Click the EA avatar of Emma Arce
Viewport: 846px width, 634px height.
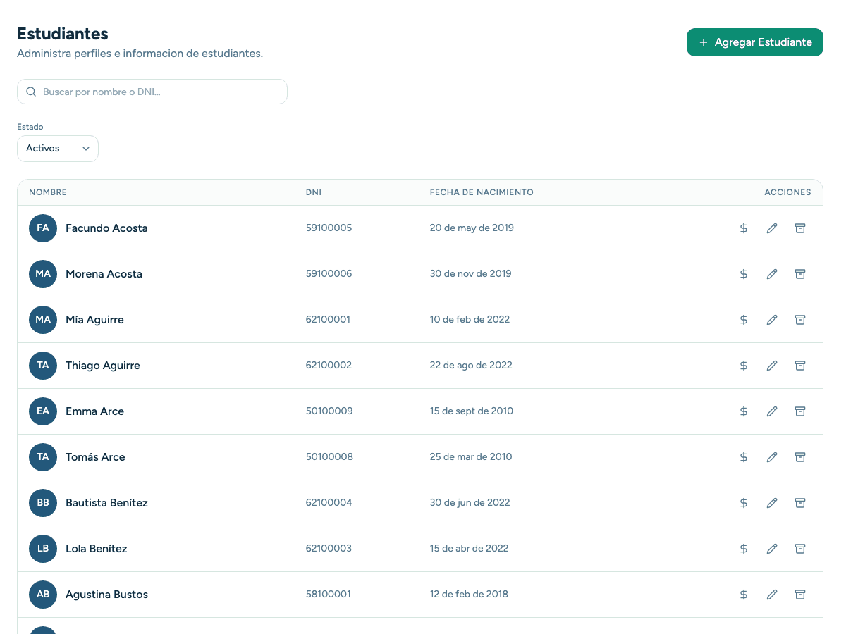click(43, 411)
